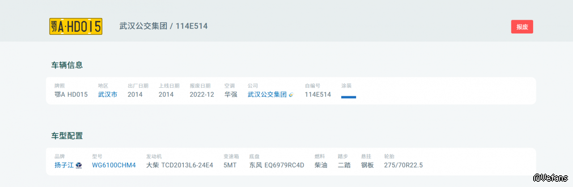The height and width of the screenshot is (187, 573).
Task: Click the 车型配置 section heading
Action: click(x=67, y=136)
